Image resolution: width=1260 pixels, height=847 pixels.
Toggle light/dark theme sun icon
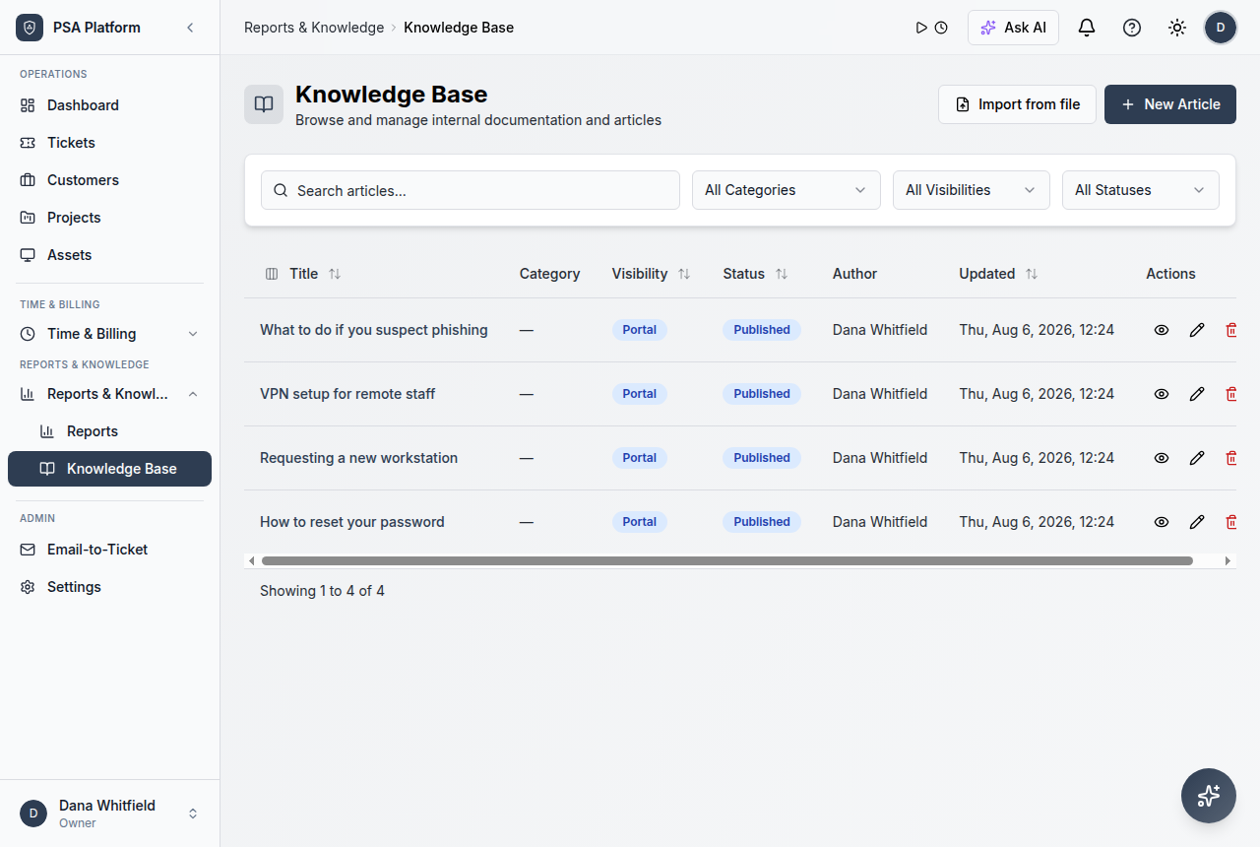(1177, 28)
